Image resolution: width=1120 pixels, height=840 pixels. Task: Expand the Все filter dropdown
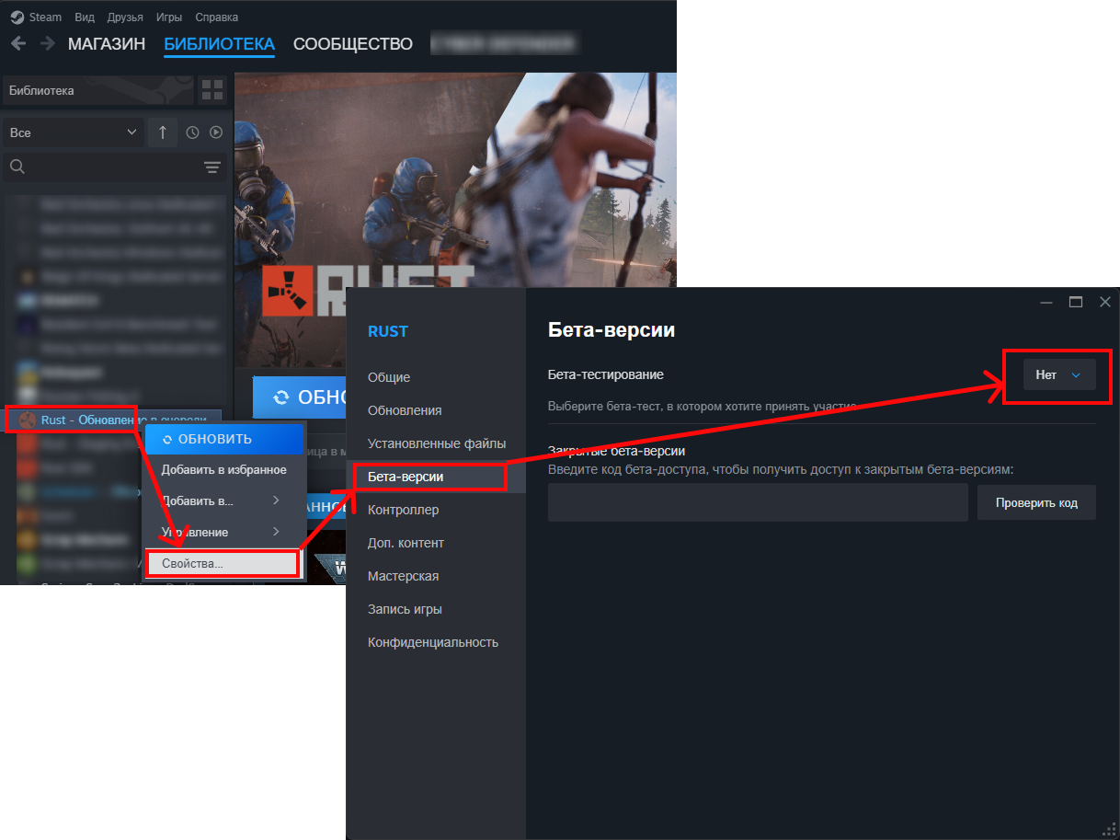click(74, 132)
